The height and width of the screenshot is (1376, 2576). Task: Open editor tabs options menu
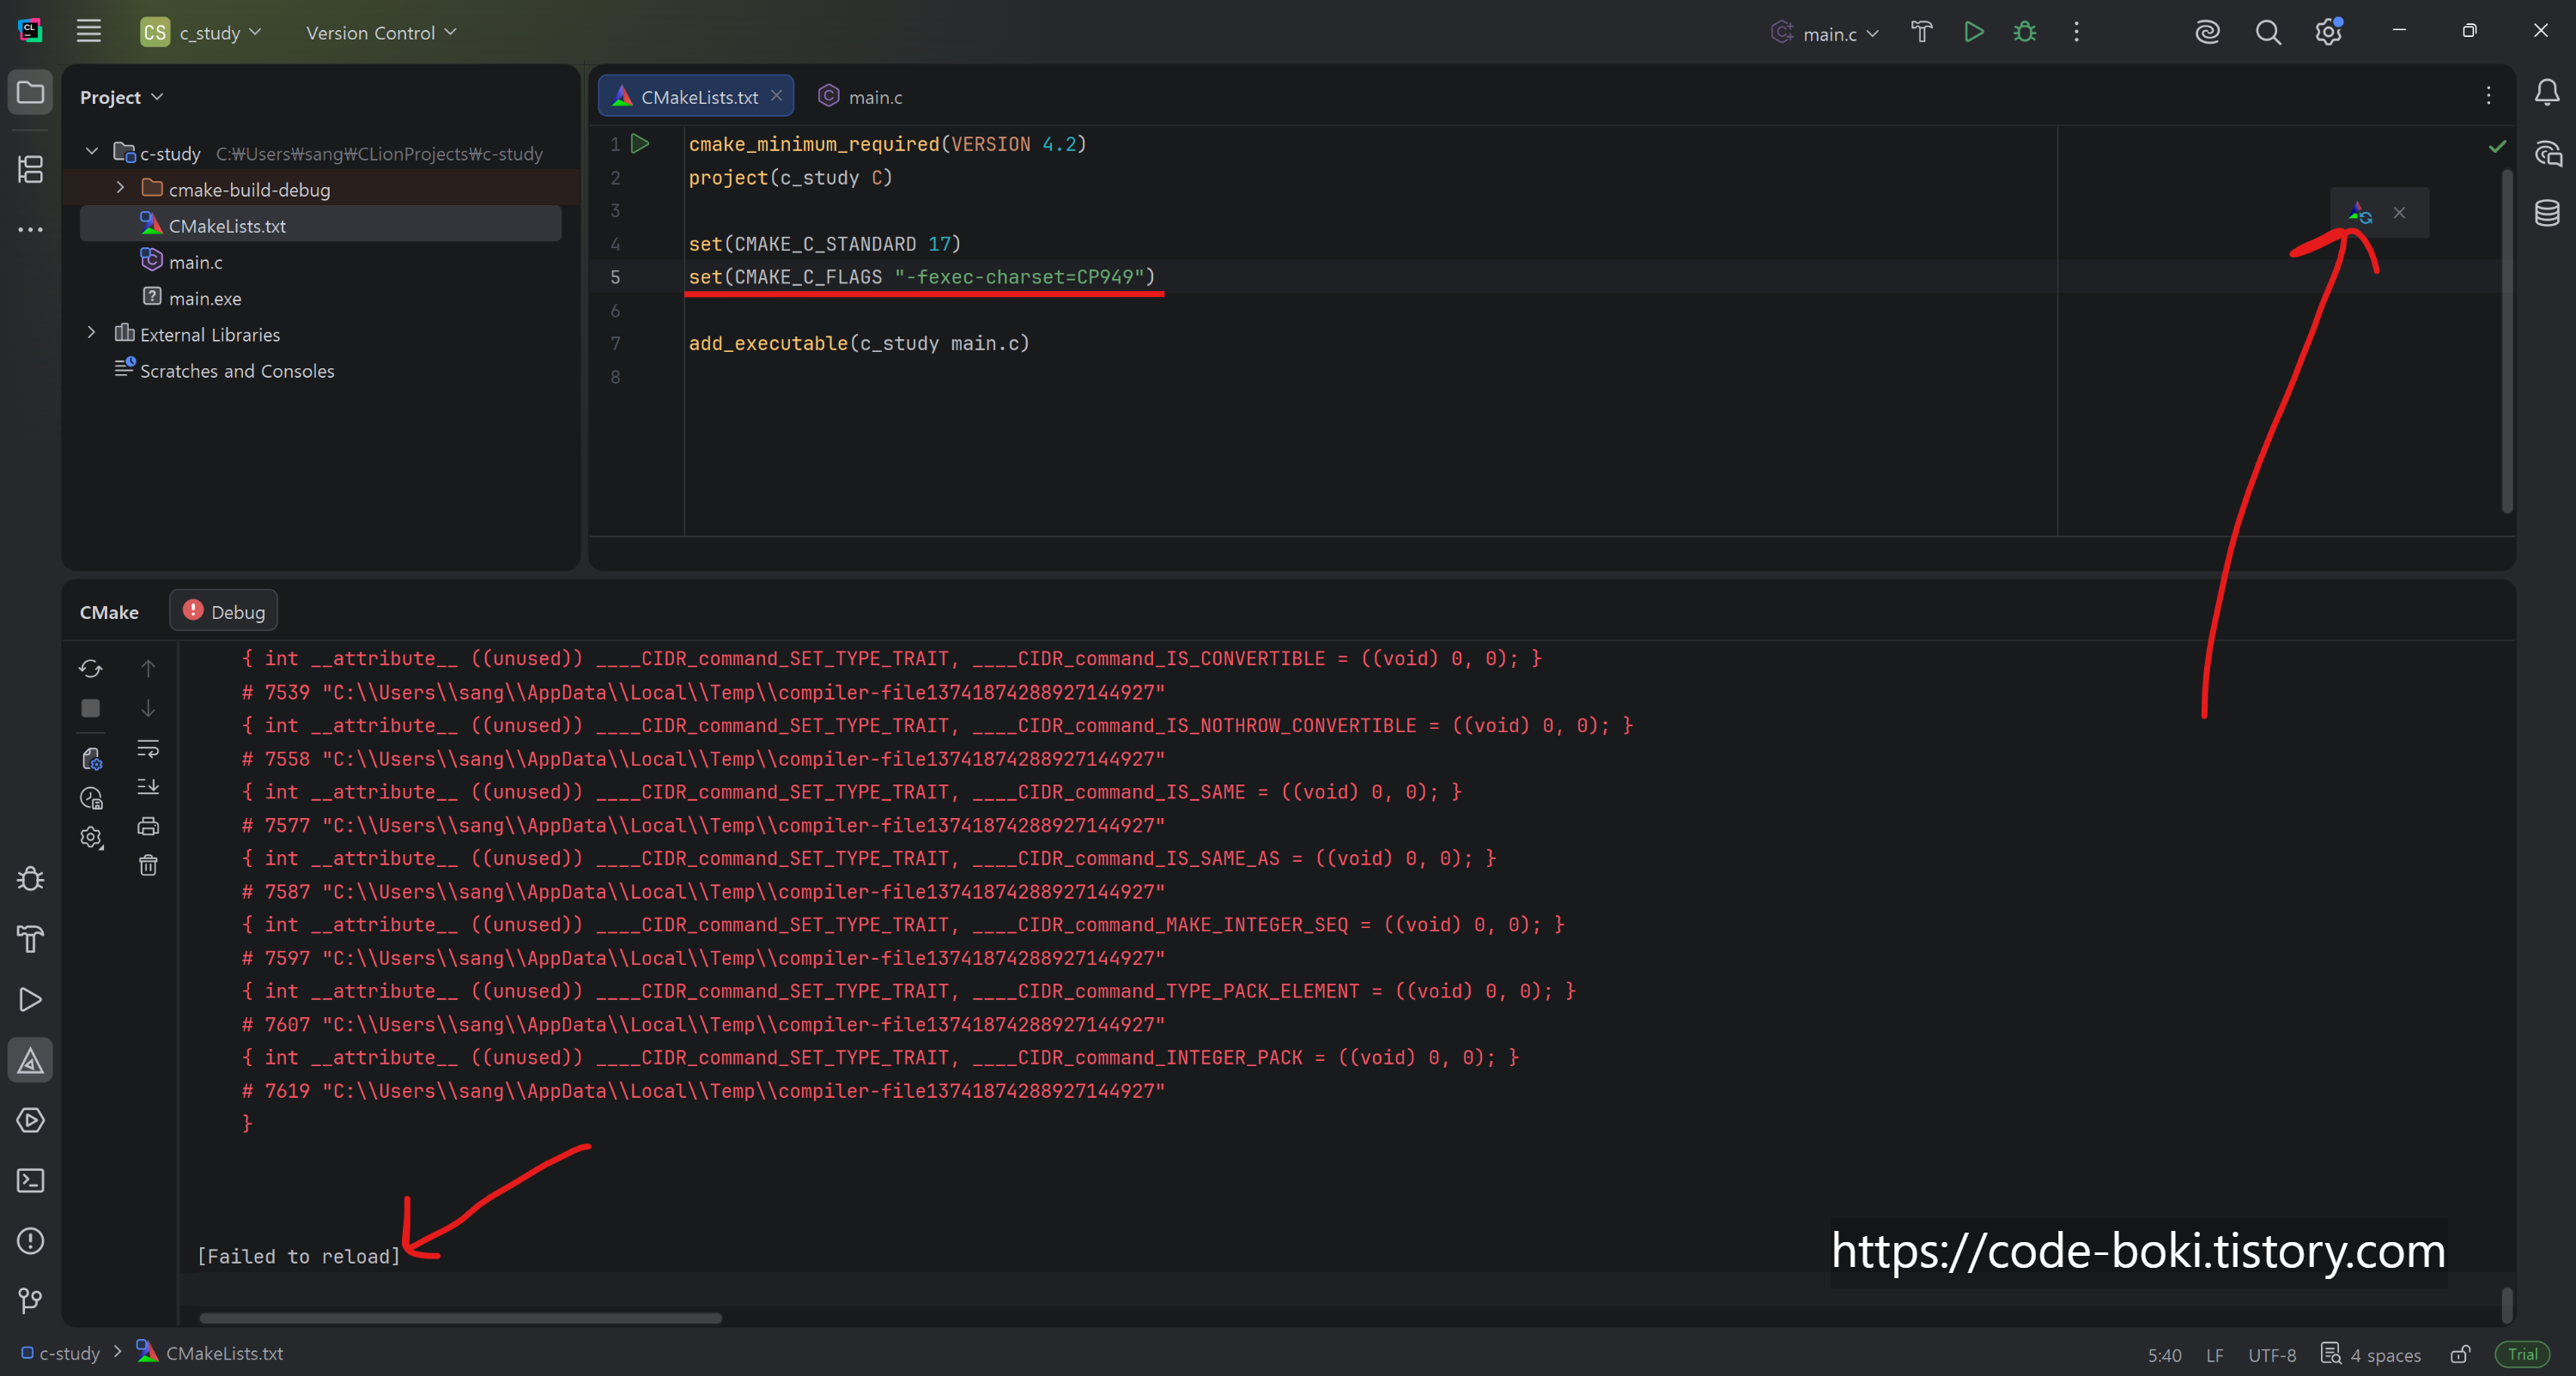click(x=2488, y=95)
